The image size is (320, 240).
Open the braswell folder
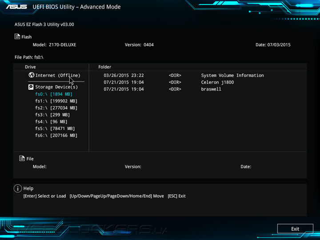[x=211, y=89]
